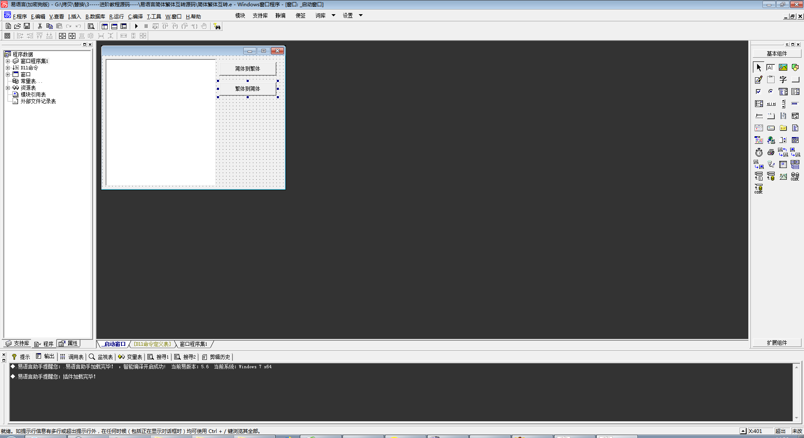This screenshot has width=804, height=438.
Task: Open the C.编译 menu
Action: click(135, 16)
